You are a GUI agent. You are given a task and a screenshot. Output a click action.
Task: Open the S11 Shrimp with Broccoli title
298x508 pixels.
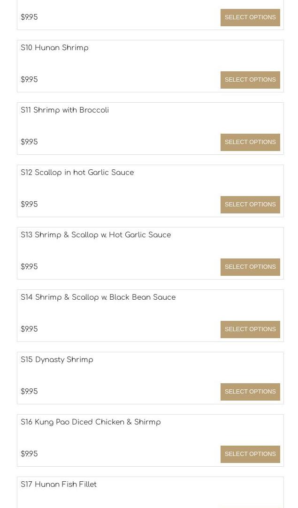point(65,110)
